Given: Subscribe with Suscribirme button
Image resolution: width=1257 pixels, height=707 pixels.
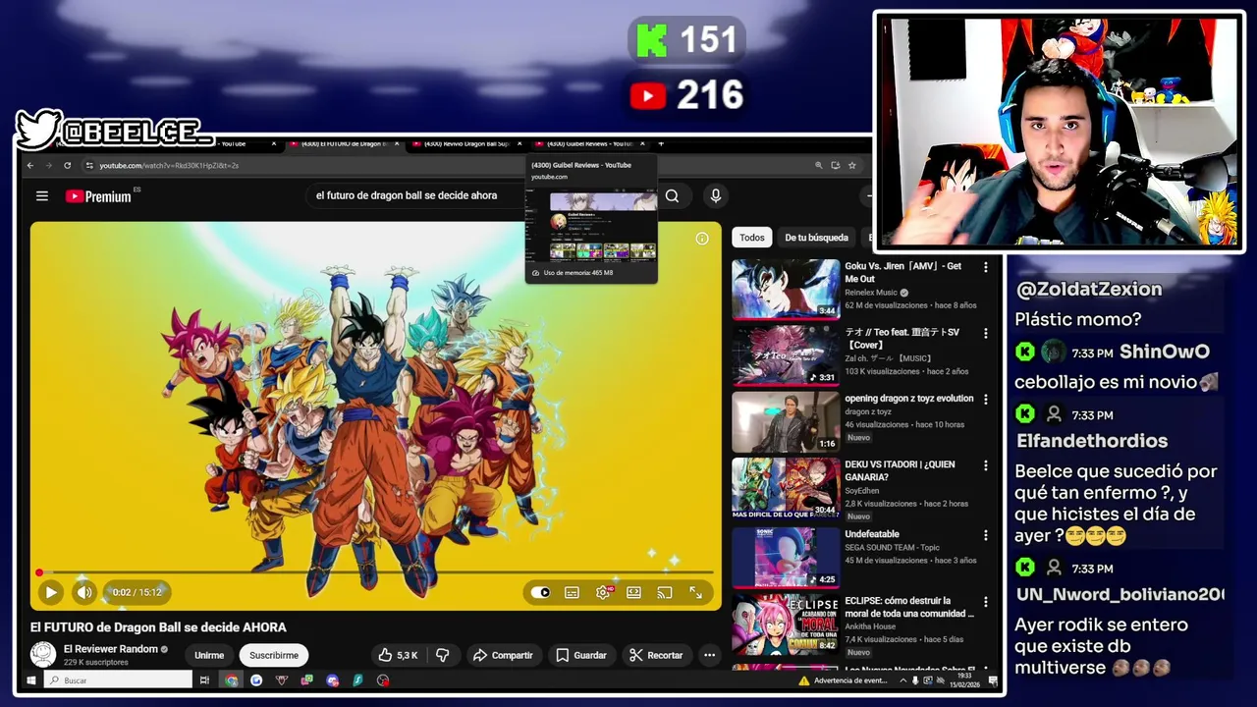Looking at the screenshot, I should tap(274, 655).
